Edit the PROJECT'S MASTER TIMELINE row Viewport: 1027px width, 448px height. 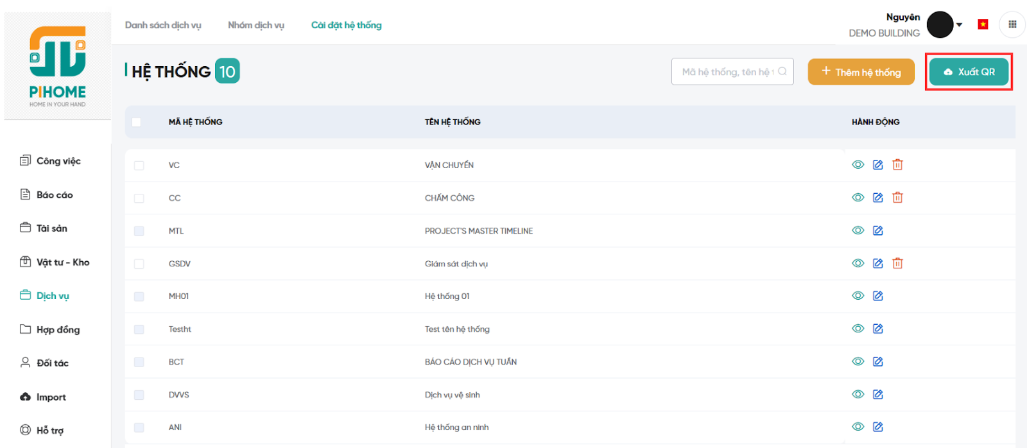click(878, 230)
